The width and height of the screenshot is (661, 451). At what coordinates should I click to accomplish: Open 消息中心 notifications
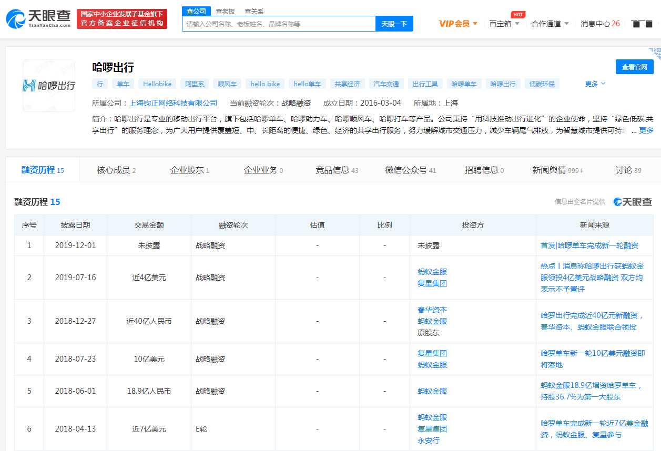coord(600,24)
